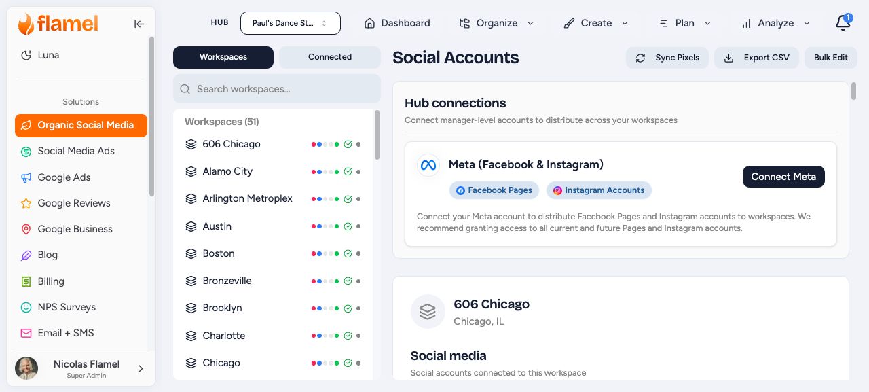Click the status dots for Charlotte

[325, 336]
